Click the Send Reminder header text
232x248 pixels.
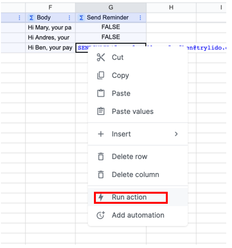108,17
